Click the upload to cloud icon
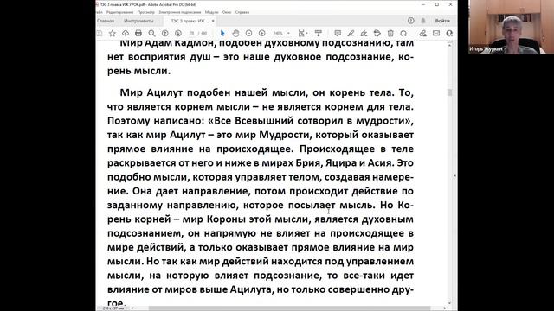554x311 pixels. (x=126, y=33)
